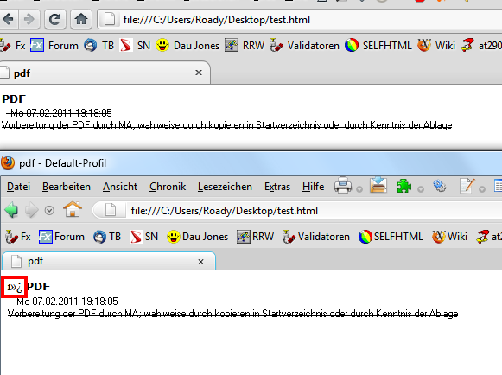Image resolution: width=502 pixels, height=375 pixels.
Task: Click the notepad with pencil icon
Action: [x=467, y=186]
